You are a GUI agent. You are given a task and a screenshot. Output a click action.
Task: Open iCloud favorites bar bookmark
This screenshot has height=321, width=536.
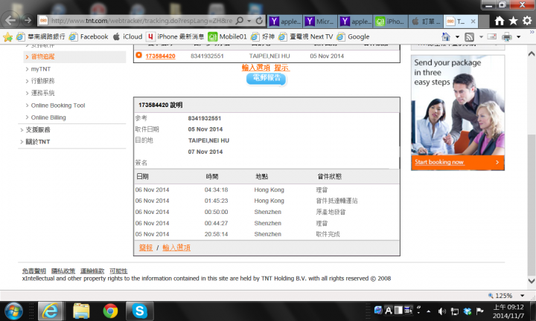127,37
